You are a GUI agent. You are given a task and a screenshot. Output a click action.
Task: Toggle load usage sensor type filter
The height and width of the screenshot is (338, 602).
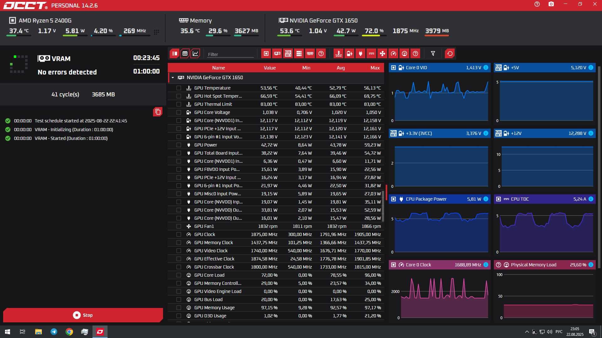[x=404, y=54]
